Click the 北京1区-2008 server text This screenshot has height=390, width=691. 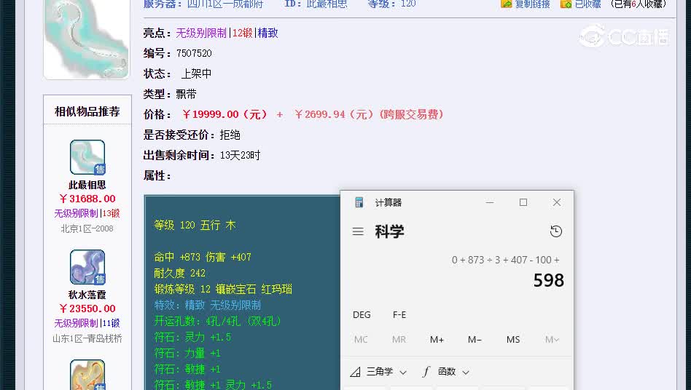tap(87, 228)
